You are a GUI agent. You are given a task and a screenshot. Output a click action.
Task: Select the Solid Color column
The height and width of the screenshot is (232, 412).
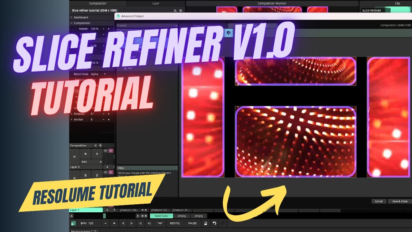(x=162, y=216)
